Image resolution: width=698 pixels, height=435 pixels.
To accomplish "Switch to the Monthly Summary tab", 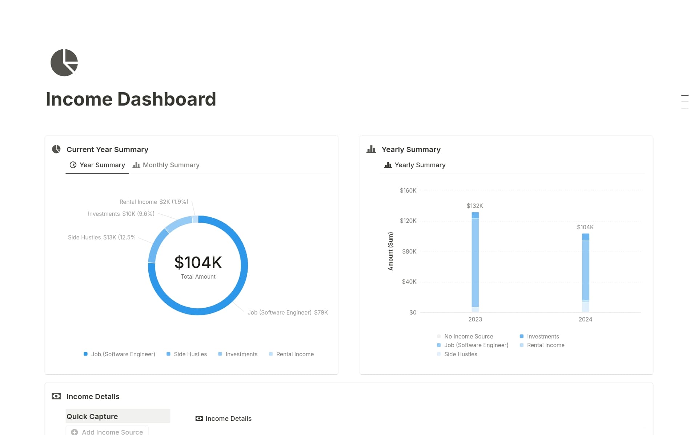I will click(171, 165).
